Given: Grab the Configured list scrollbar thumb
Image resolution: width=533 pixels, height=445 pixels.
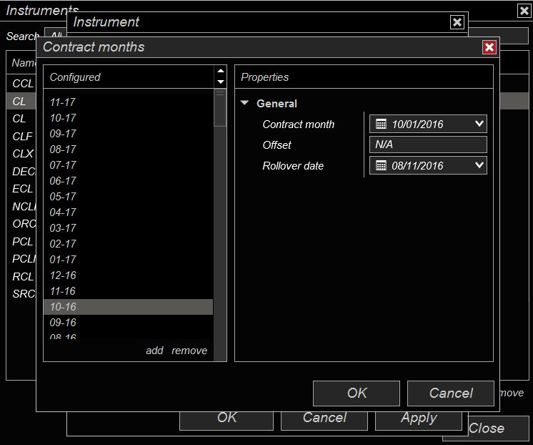Looking at the screenshot, I should click(x=220, y=107).
